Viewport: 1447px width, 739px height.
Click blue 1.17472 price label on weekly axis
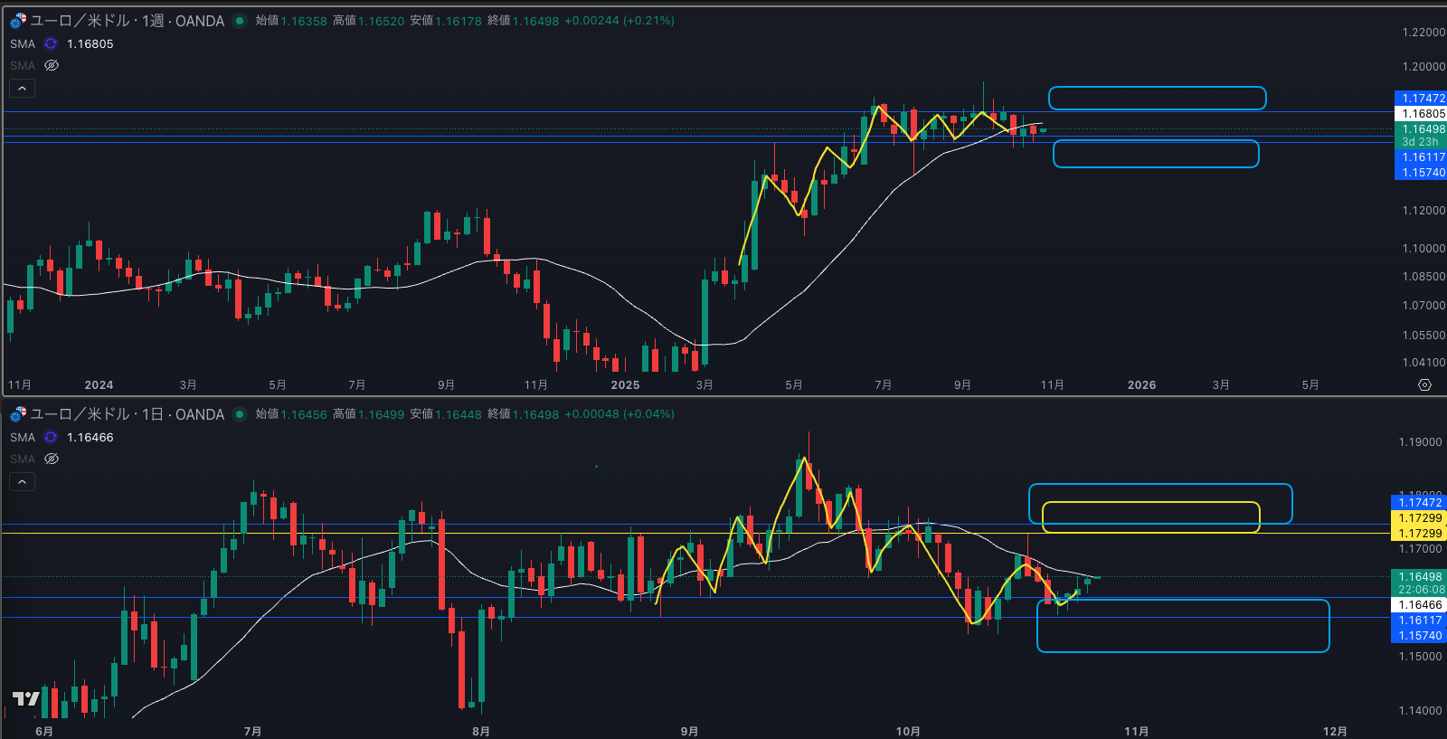(1422, 98)
